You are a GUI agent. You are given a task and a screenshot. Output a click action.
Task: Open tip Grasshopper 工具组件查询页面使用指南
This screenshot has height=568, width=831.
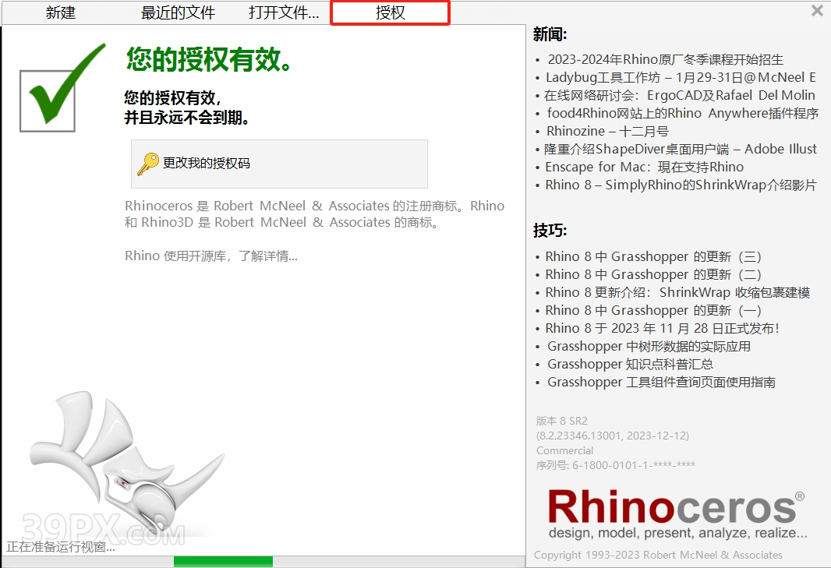click(661, 383)
